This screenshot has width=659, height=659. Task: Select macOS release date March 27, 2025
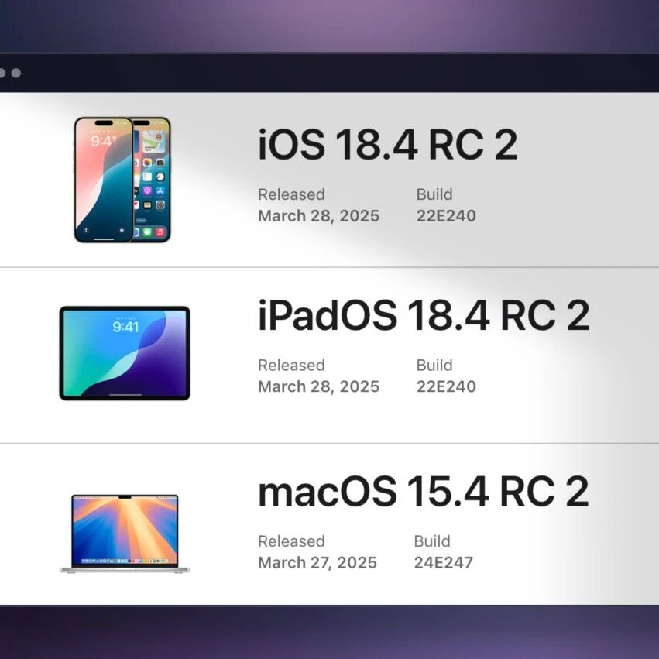click(317, 563)
